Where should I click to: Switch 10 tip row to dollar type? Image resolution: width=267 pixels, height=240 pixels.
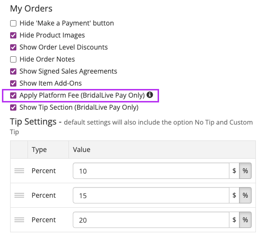[234, 171]
